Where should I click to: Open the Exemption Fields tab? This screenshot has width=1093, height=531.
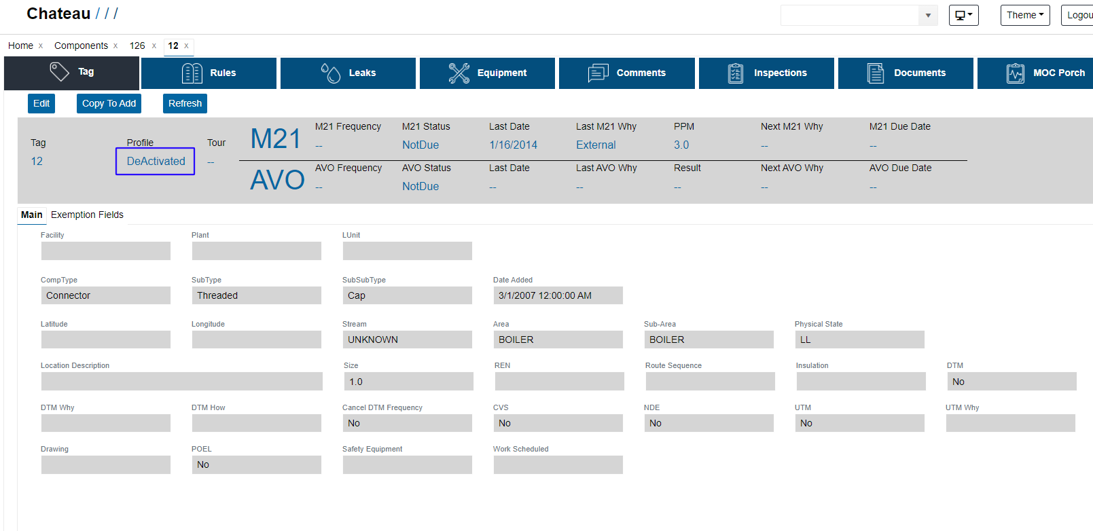click(87, 215)
